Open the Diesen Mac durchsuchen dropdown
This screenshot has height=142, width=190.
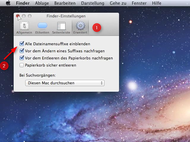coord(65,83)
